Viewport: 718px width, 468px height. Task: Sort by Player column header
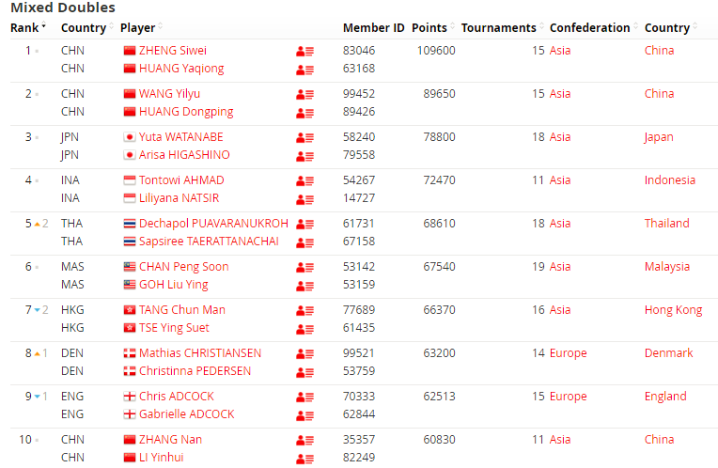137,28
